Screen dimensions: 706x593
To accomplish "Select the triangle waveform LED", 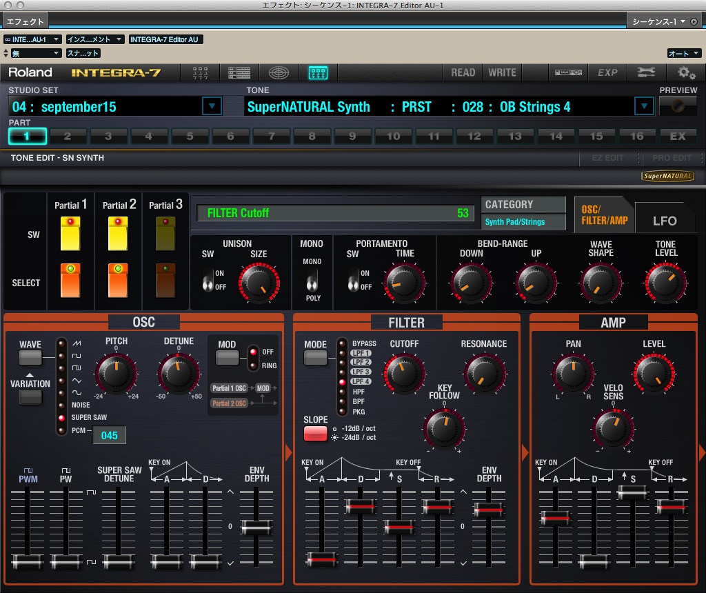I will 61,381.
